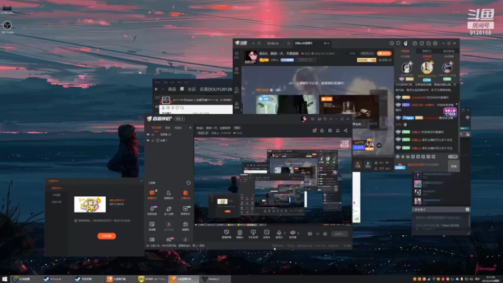
Task: Open Douyu client settings gear icon
Action: coord(435,43)
